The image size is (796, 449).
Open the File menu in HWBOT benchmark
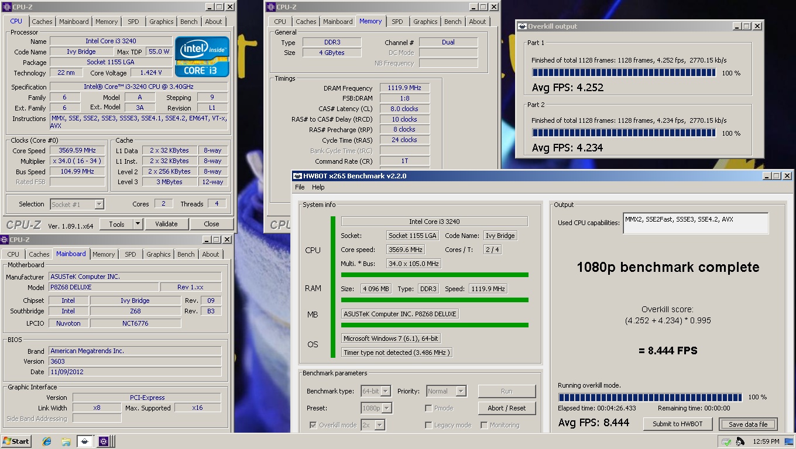[x=300, y=187]
